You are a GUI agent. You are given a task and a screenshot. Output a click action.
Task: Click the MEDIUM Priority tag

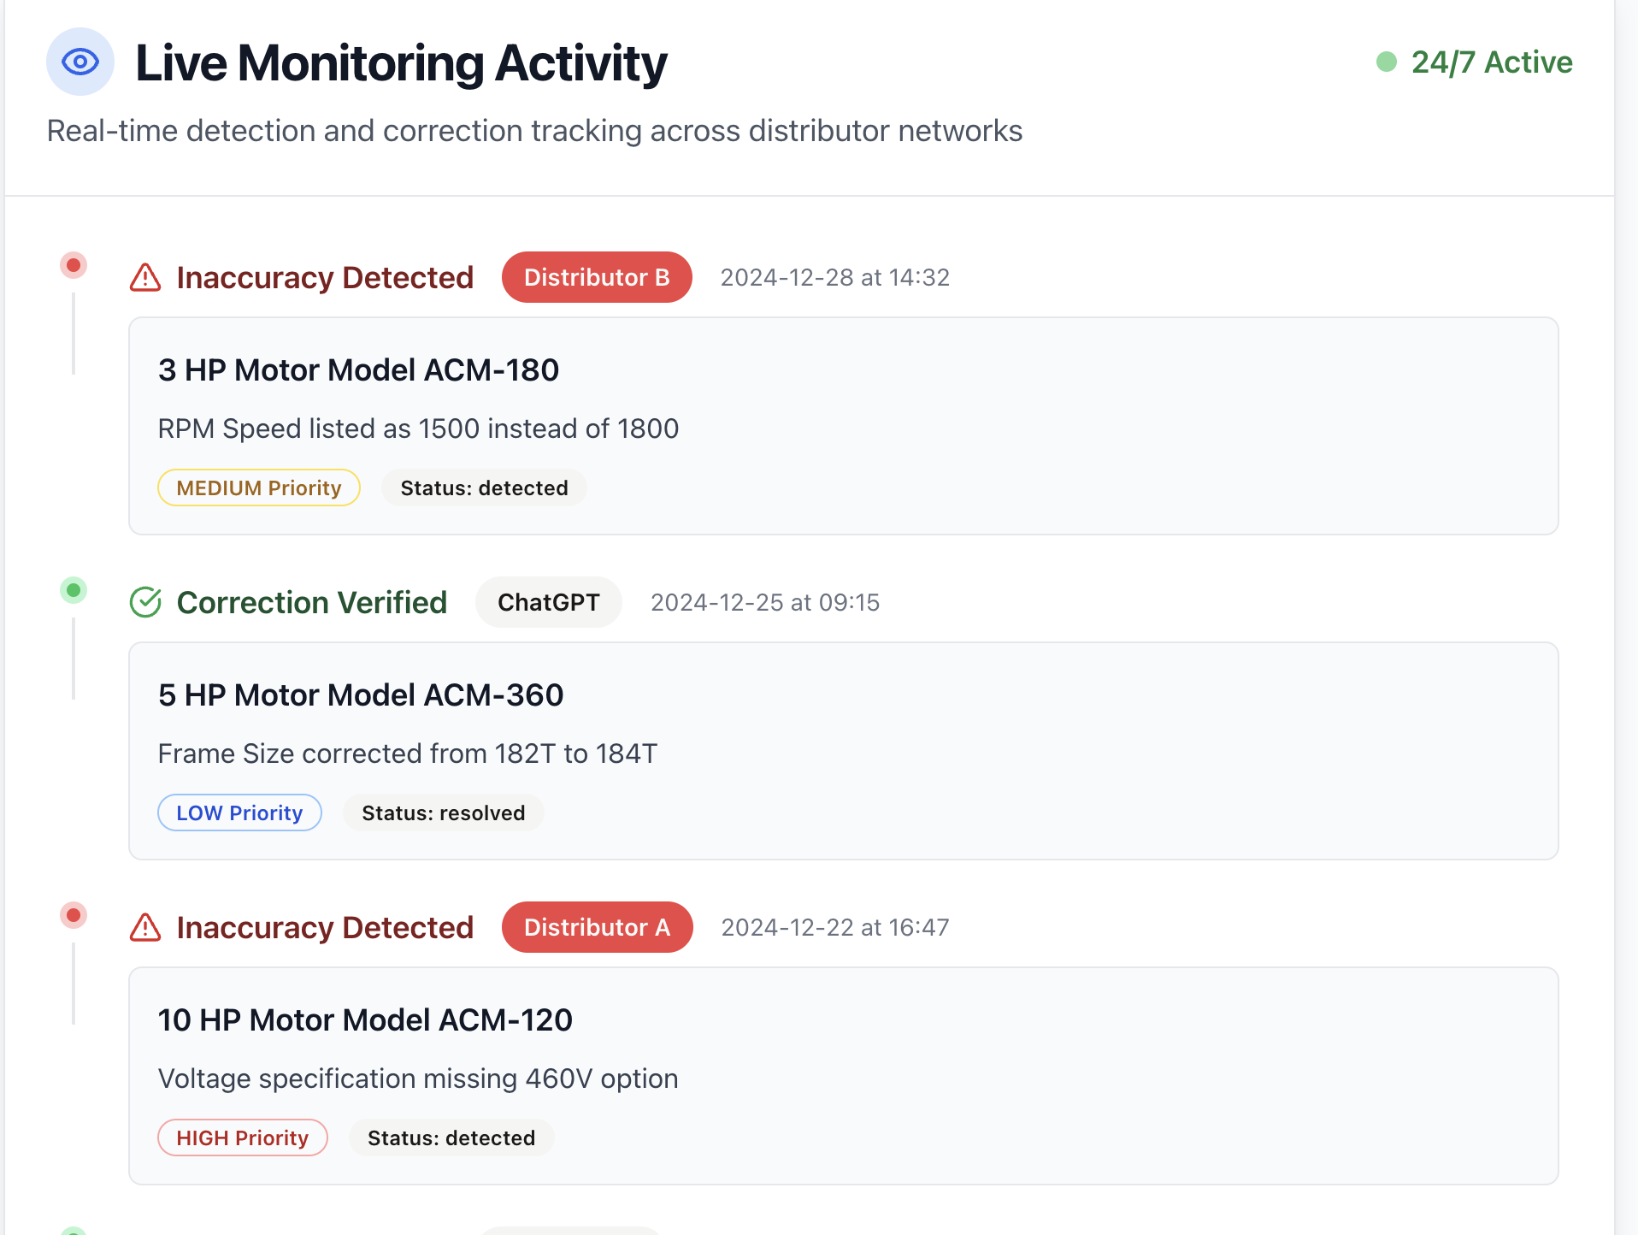click(259, 487)
